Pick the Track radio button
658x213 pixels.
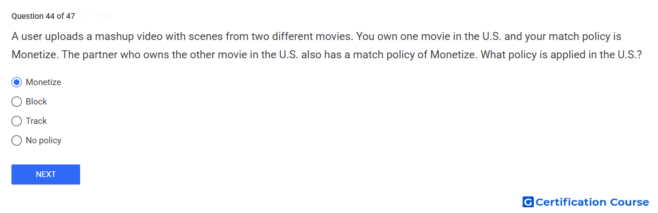coord(17,121)
